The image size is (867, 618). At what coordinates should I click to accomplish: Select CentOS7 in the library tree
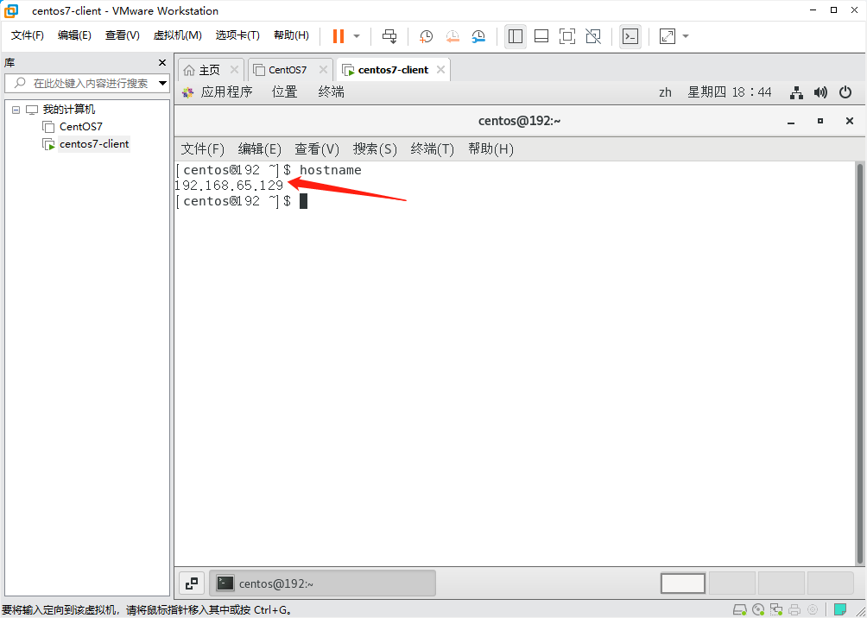[x=81, y=127]
